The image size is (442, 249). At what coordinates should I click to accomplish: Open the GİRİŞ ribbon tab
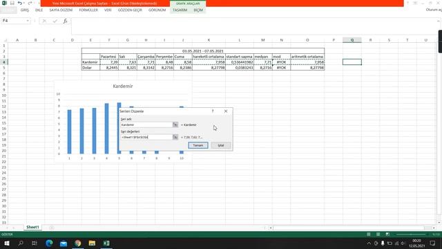25,10
